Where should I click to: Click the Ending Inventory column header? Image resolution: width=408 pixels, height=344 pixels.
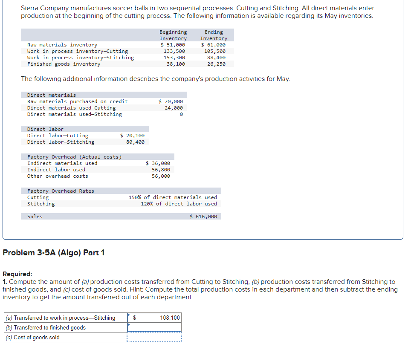tap(214, 35)
